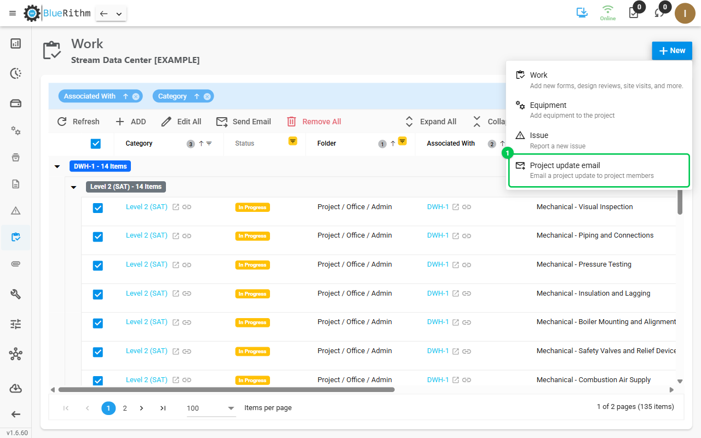
Task: Open the progress clock sidebar icon
Action: coord(16,73)
